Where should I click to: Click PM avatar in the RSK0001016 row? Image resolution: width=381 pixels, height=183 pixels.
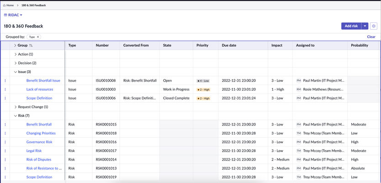299,142
